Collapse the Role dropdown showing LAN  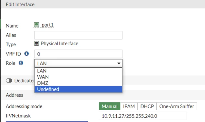coord(78,63)
